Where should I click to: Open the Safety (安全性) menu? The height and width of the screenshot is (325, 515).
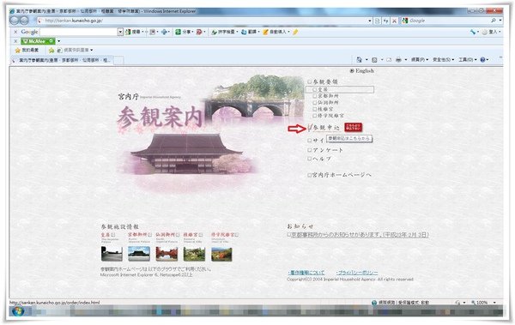click(x=444, y=60)
